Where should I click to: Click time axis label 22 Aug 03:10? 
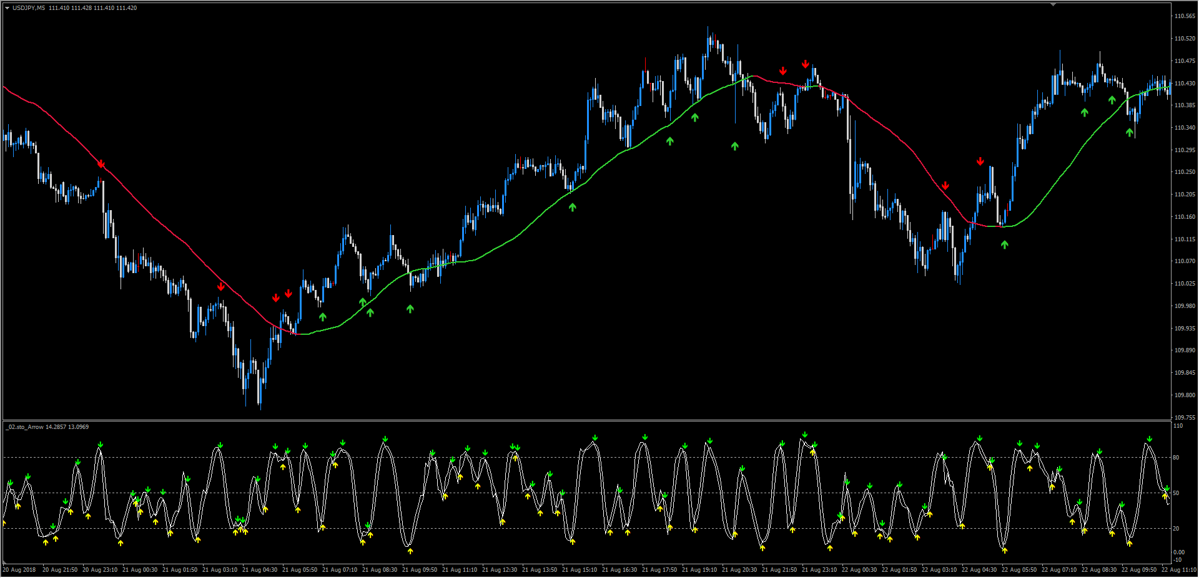939,570
